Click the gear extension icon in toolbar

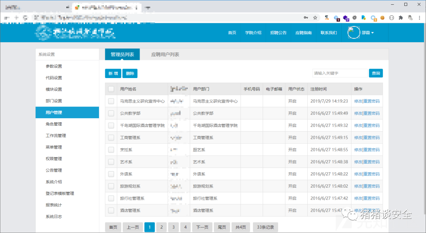355,18
